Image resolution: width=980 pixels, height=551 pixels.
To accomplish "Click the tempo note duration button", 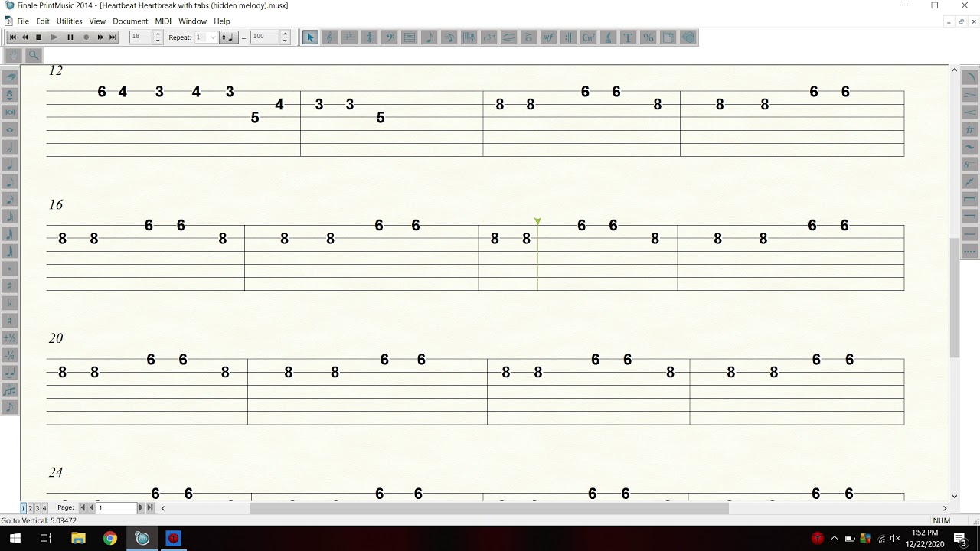I will tap(229, 37).
